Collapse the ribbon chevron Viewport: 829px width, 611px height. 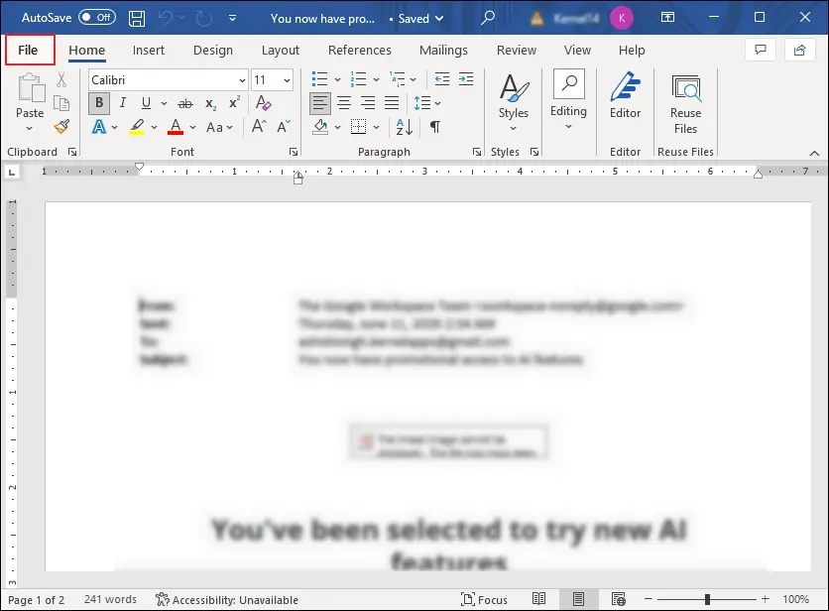coord(814,153)
